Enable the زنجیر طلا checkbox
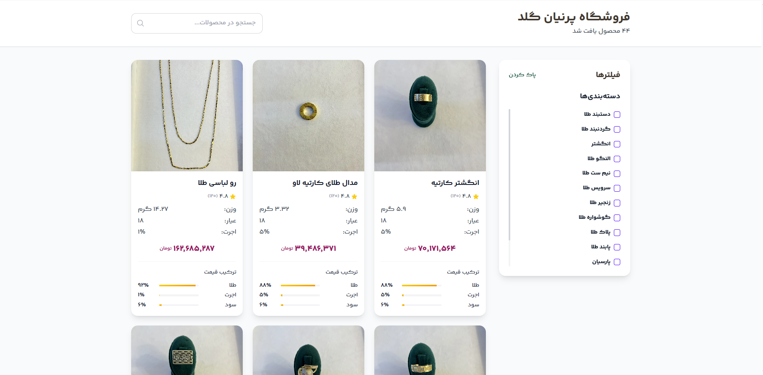Screen dimensions: 763x375 click(617, 203)
